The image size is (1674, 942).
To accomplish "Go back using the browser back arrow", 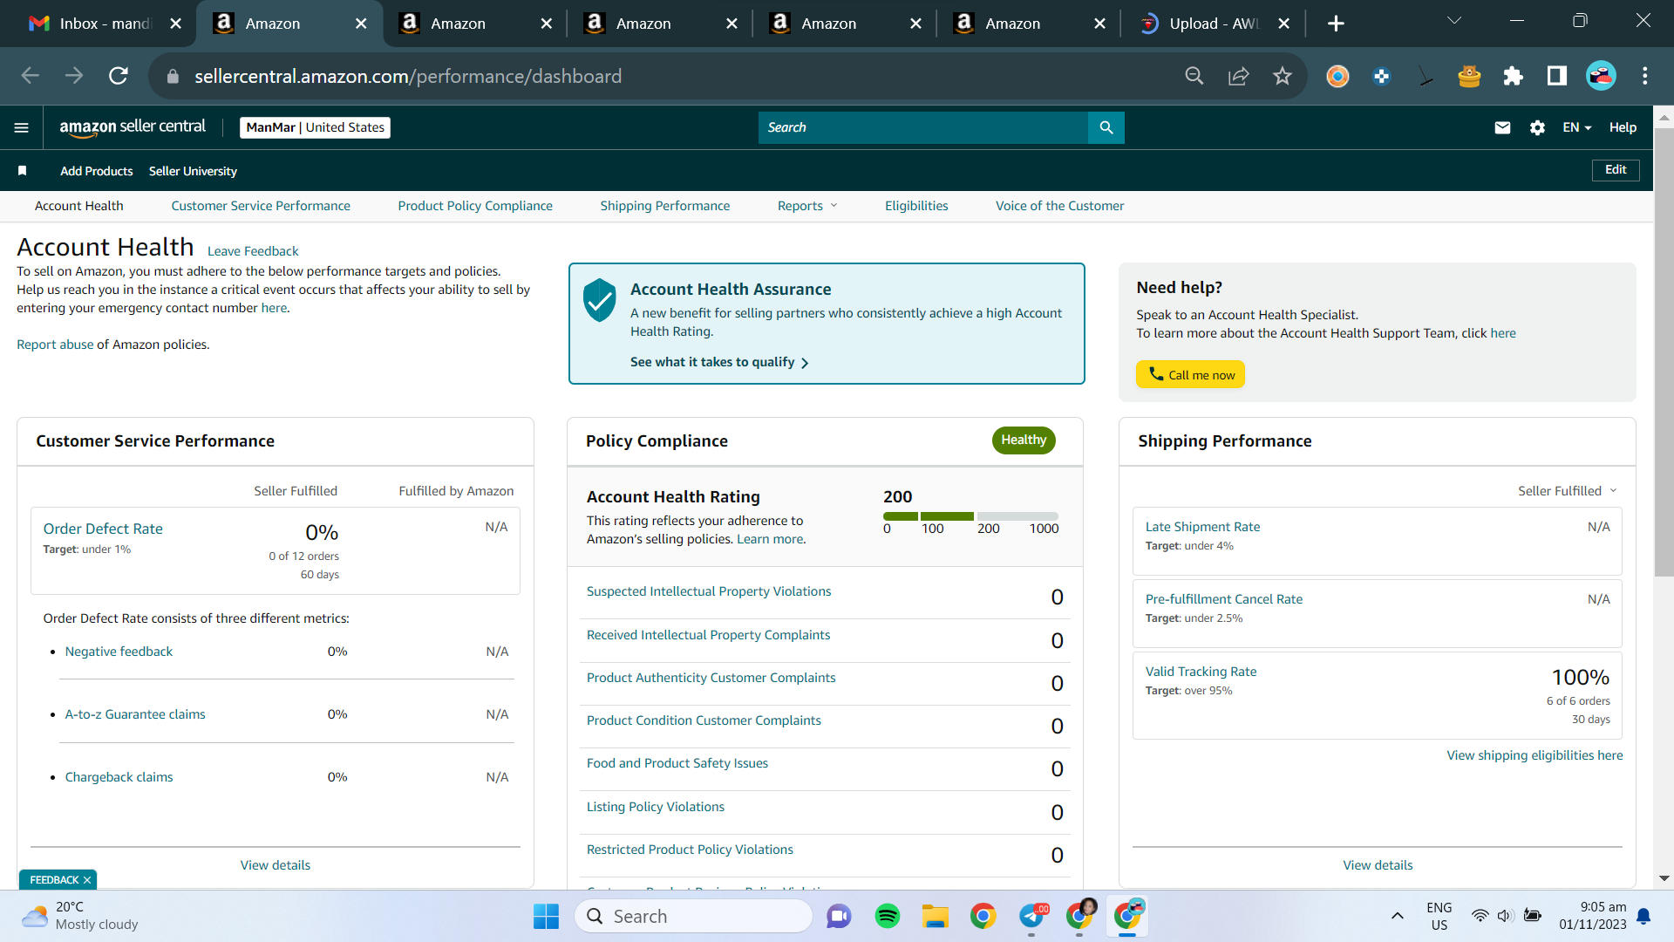I will click(x=31, y=76).
